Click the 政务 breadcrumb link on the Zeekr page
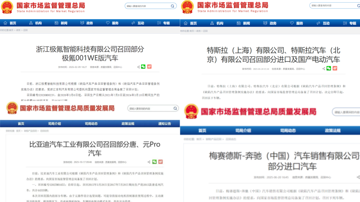Image resolution: width=360 pixels, height=202 pixels. coord(18,30)
